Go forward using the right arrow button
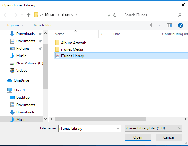The height and width of the screenshot is (146, 188). (x=15, y=15)
